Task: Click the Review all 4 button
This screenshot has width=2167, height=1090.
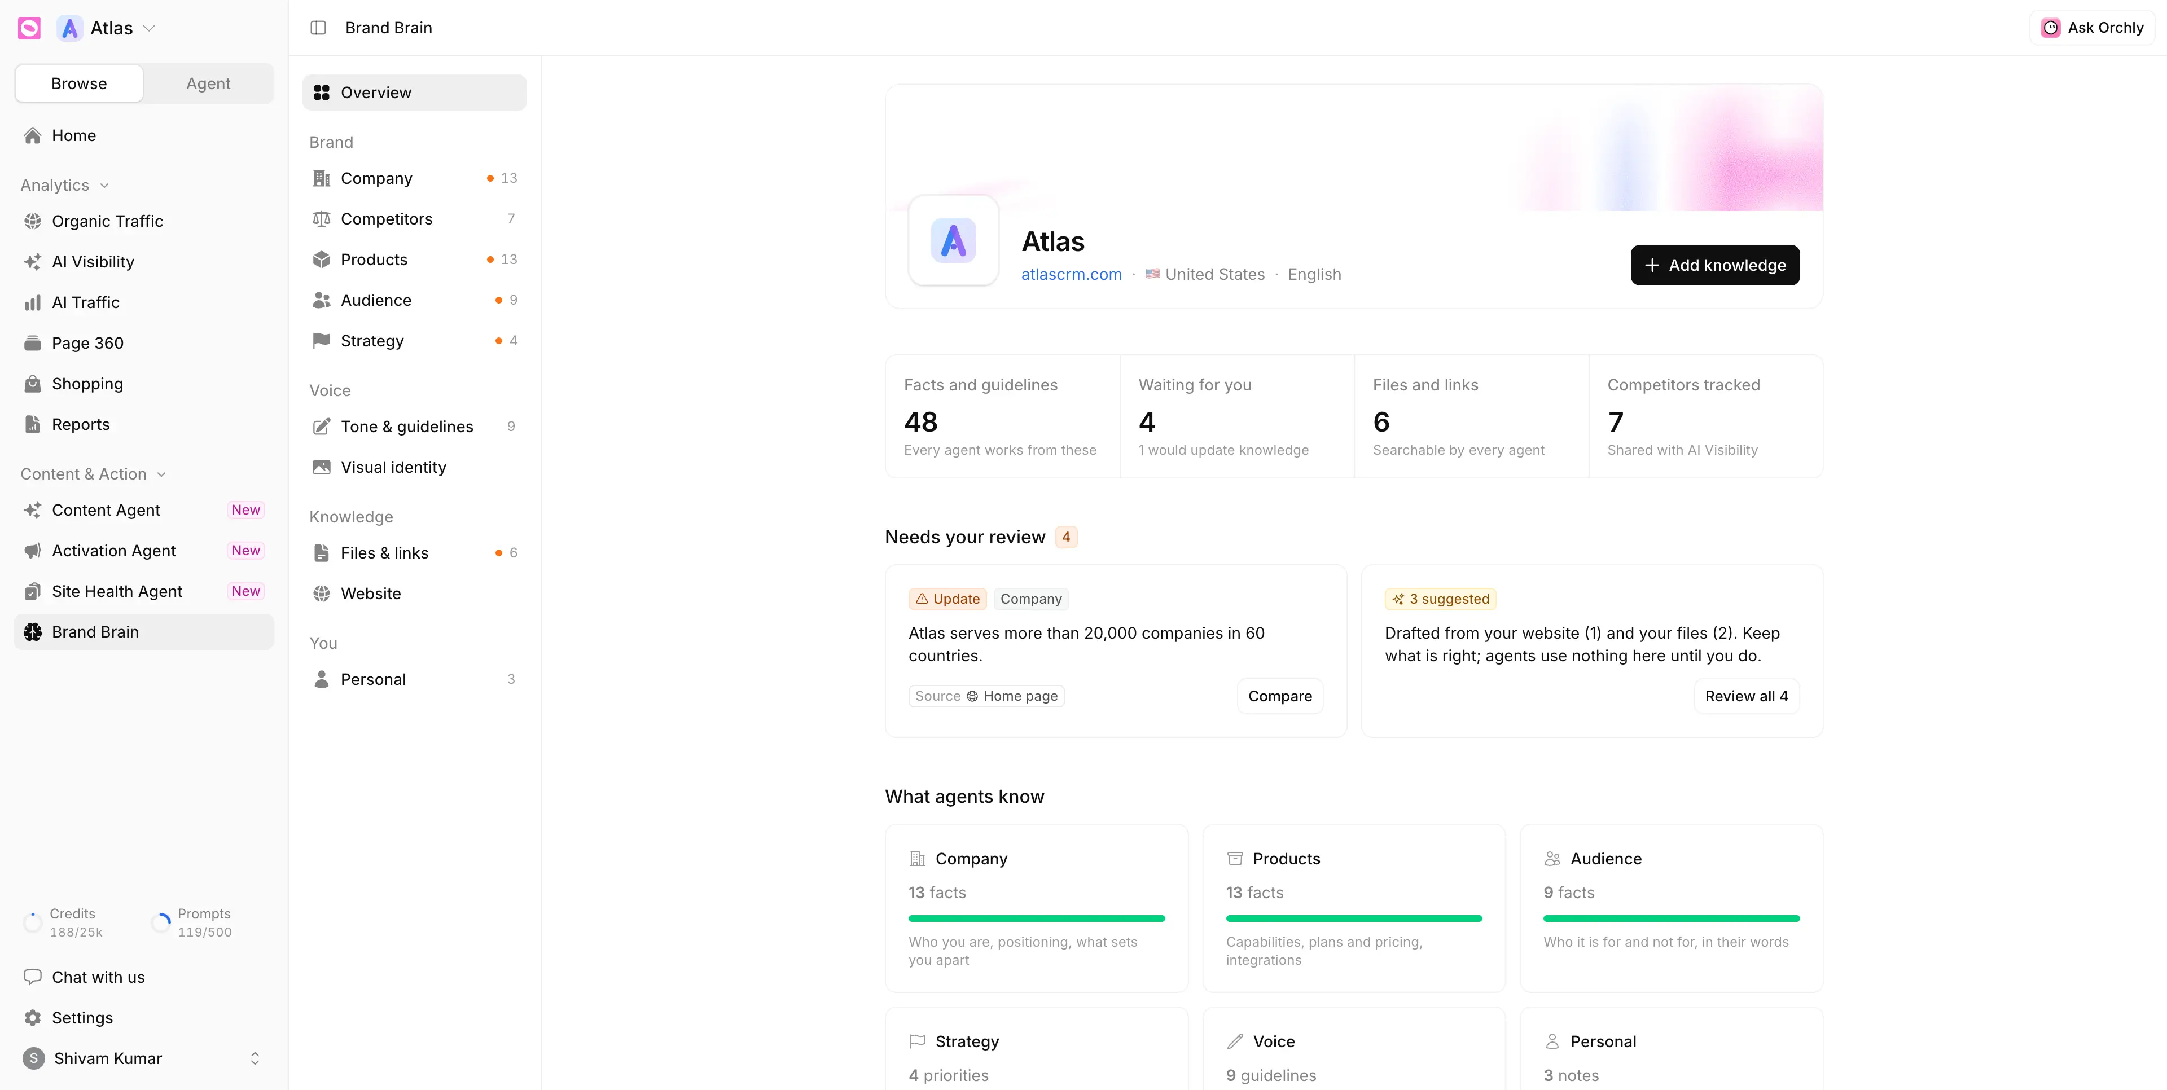Action: point(1747,696)
